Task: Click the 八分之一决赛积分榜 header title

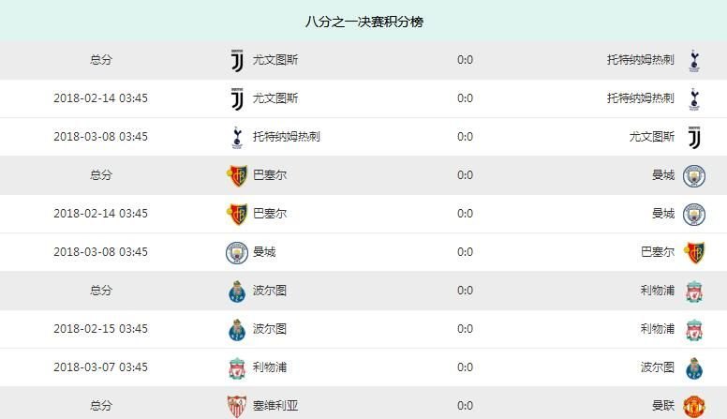Action: pyautogui.click(x=363, y=21)
